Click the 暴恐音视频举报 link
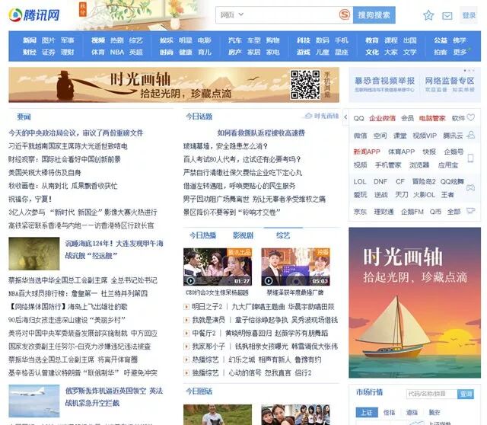487x425 pixels. 385,81
